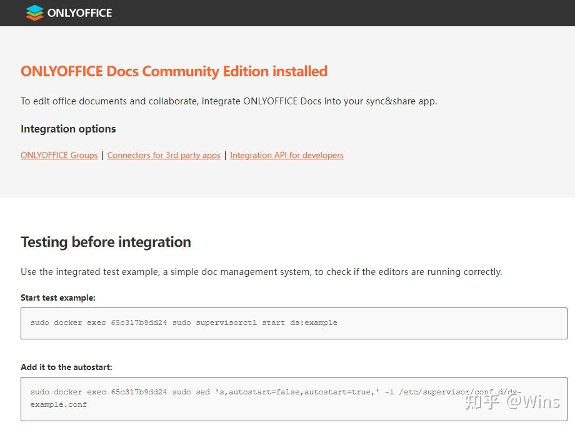Open the ONLYOFFICE Groups link
The image size is (575, 425).
[x=59, y=155]
